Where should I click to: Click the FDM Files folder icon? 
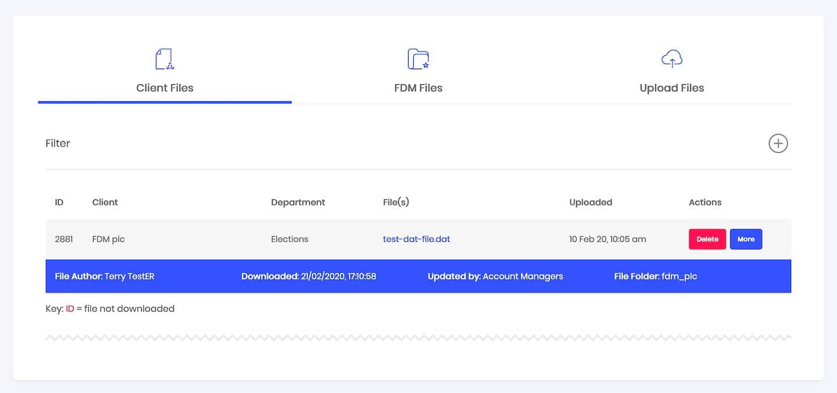click(418, 59)
